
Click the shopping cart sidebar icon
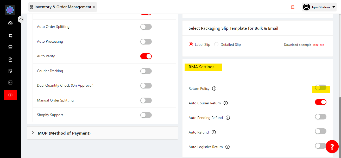pyautogui.click(x=10, y=36)
